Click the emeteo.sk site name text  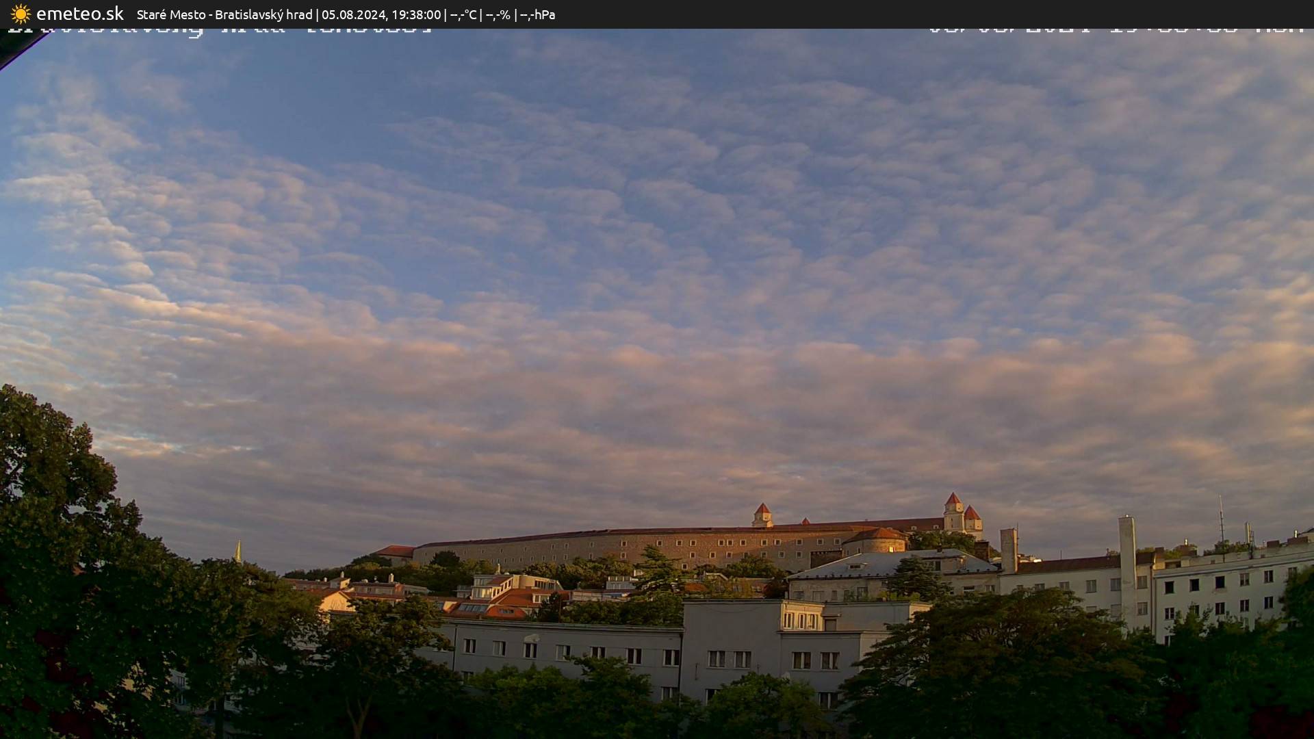point(79,14)
